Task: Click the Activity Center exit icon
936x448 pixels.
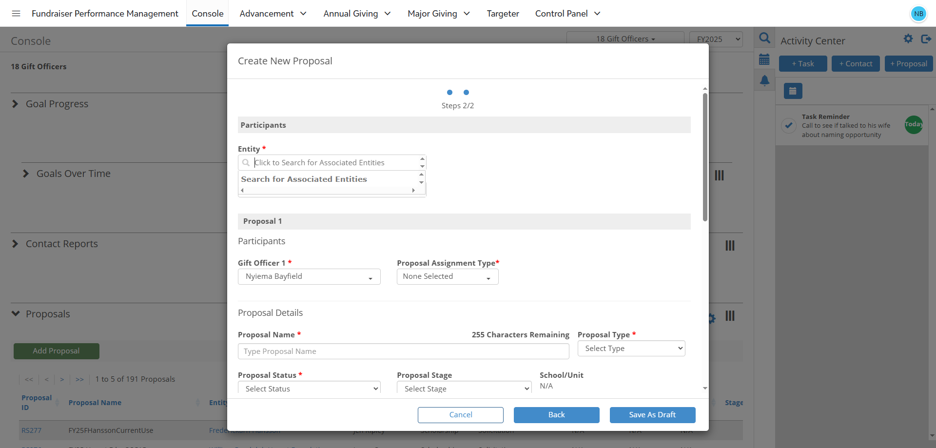Action: click(x=926, y=39)
